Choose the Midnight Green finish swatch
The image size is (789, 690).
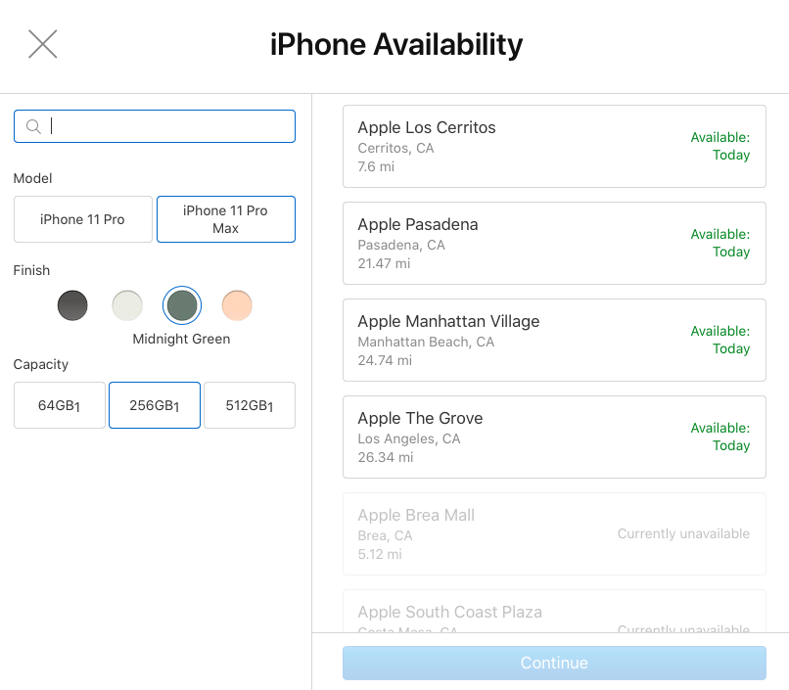coord(182,305)
